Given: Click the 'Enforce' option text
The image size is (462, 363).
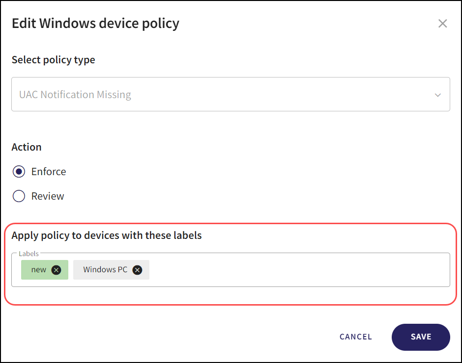Looking at the screenshot, I should (49, 172).
